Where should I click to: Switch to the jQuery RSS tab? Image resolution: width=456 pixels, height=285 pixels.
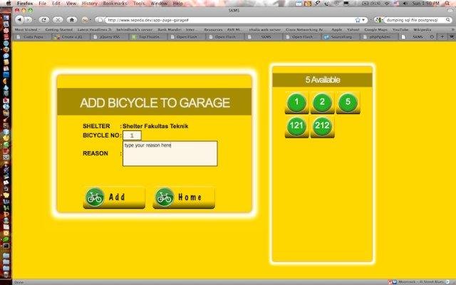coord(110,37)
